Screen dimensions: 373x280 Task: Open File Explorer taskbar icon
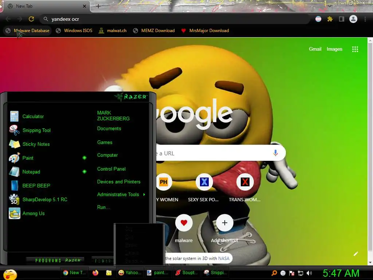click(x=109, y=273)
